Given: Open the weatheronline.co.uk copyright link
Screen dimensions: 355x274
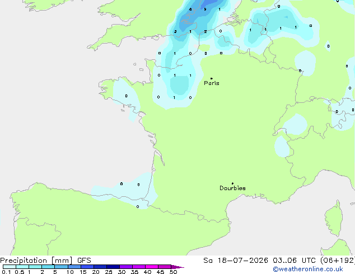Looking at the screenshot, I should [308, 269].
